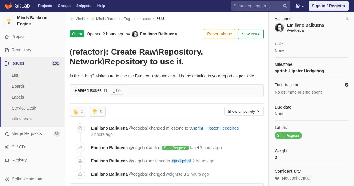Click the Issues icon in sidebar
The width and height of the screenshot is (354, 186).
click(x=7, y=63)
